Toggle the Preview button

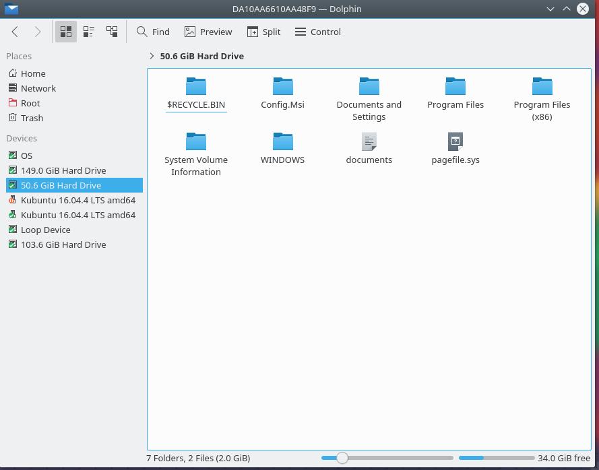tap(208, 32)
